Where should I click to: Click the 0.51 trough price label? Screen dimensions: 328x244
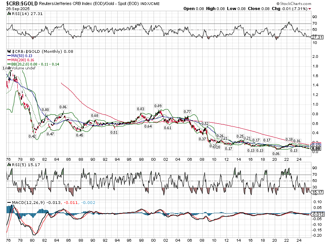(114, 133)
